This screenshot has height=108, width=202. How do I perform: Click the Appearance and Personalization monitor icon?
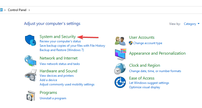pos(121,54)
